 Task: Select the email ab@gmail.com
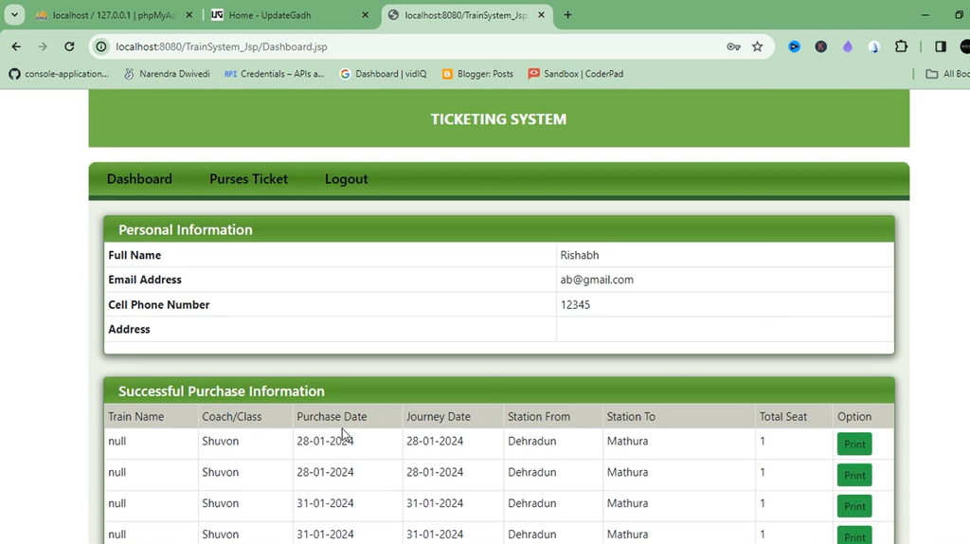coord(597,280)
